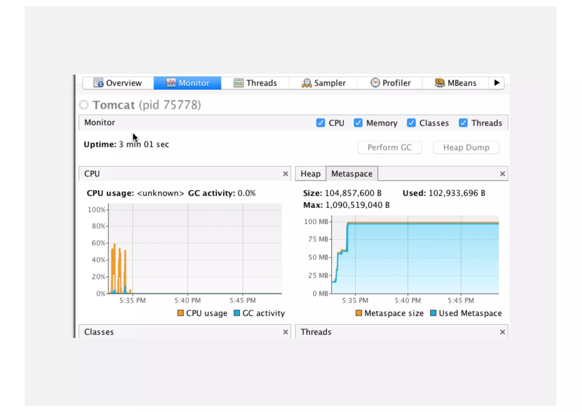Image resolution: width=582 pixels, height=412 pixels.
Task: Toggle the Threads monitor checkbox
Action: pos(463,123)
